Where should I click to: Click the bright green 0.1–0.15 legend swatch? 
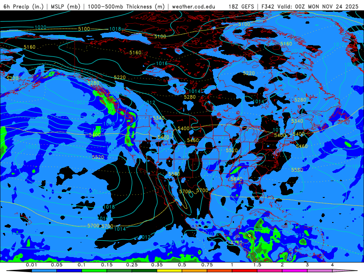coord(94,271)
